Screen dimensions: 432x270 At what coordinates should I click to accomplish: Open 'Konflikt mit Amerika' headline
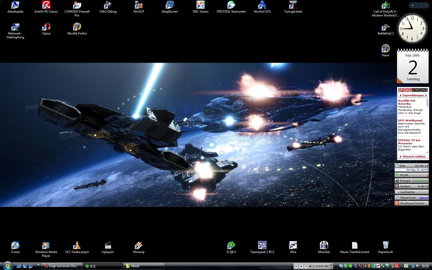[407, 102]
